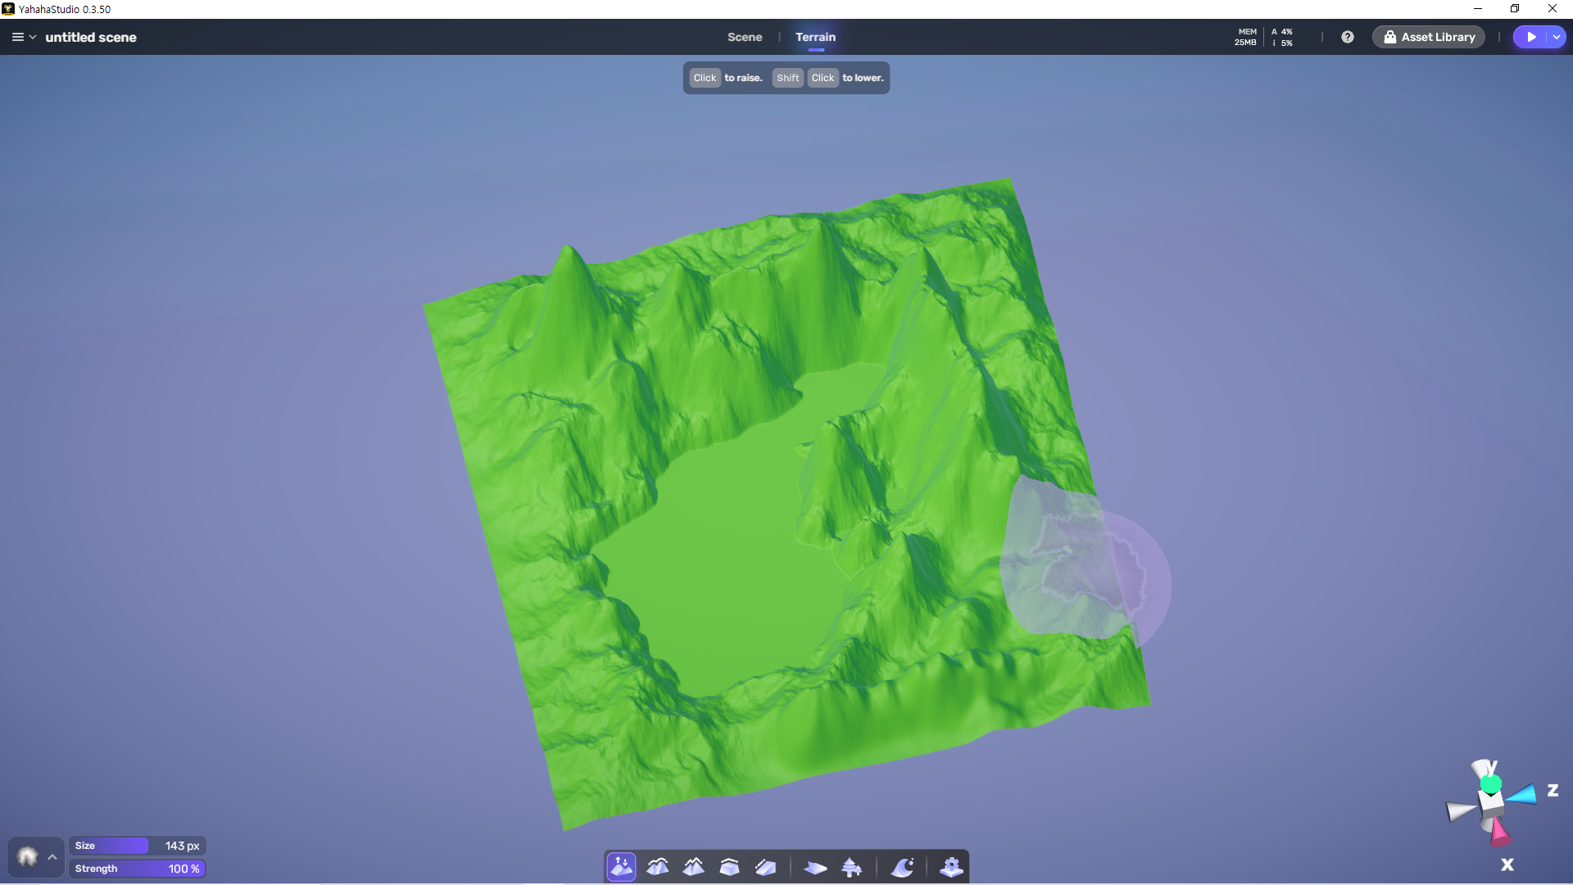
Task: Switch to the Scene tab
Action: click(744, 37)
